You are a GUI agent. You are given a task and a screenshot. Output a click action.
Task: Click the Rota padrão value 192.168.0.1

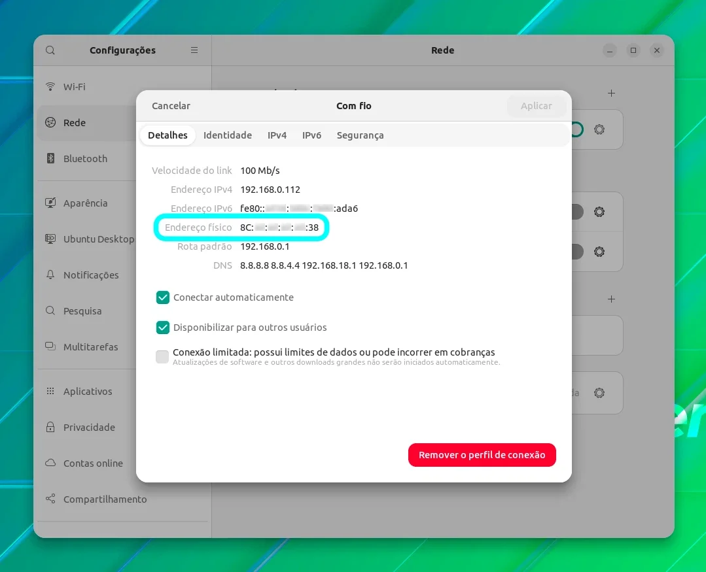pos(265,247)
